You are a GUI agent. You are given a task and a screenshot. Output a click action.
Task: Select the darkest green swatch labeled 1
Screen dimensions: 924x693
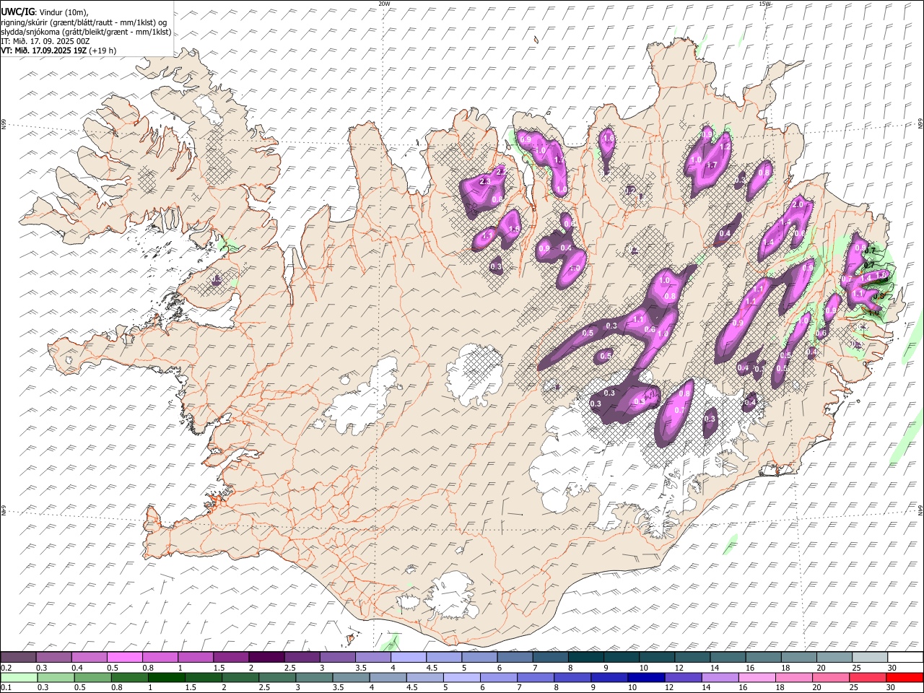(167, 677)
